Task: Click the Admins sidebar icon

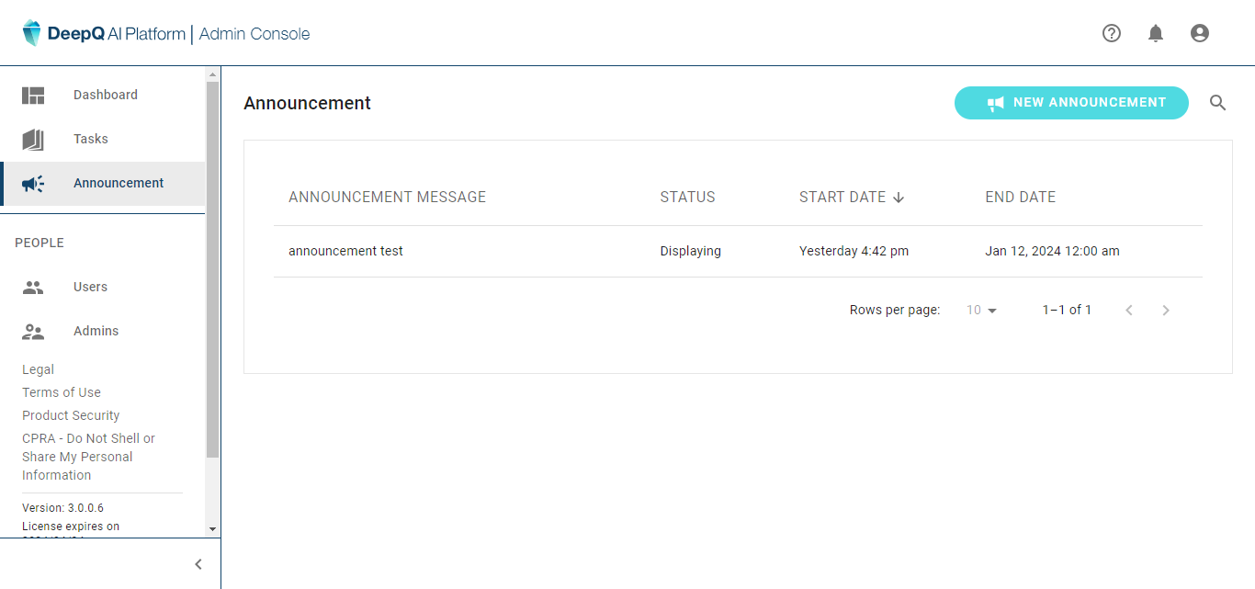Action: (x=33, y=332)
